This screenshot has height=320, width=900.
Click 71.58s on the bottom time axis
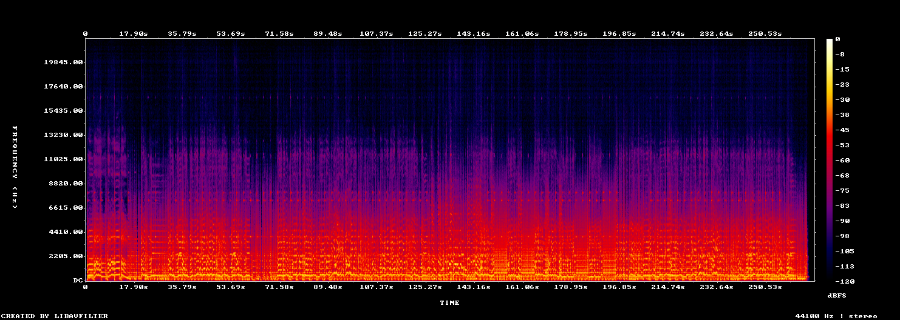point(279,287)
